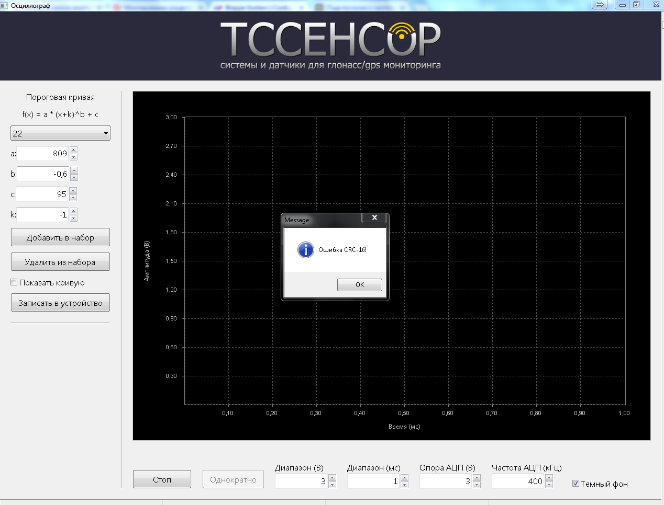
Task: Click the 'Добавить в набор' button
Action: (60, 237)
